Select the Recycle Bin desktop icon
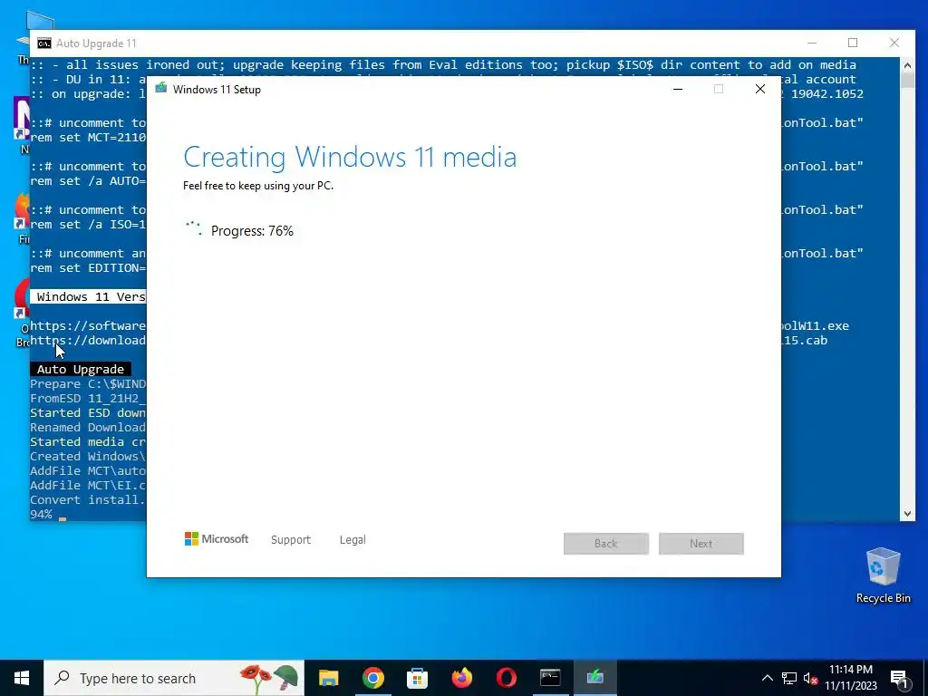 click(883, 575)
